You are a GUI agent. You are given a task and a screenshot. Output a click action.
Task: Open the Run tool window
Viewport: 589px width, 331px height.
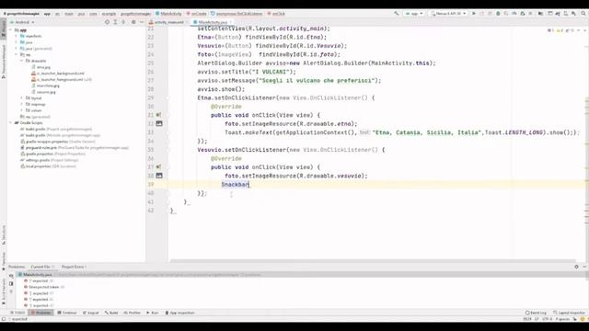[152, 313]
